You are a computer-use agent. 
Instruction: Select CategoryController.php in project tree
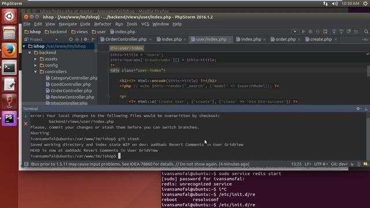point(72,78)
